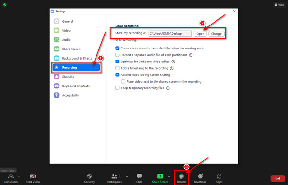Click the Open recording folder button
Viewport: 288px width, 185px height.
coord(200,34)
